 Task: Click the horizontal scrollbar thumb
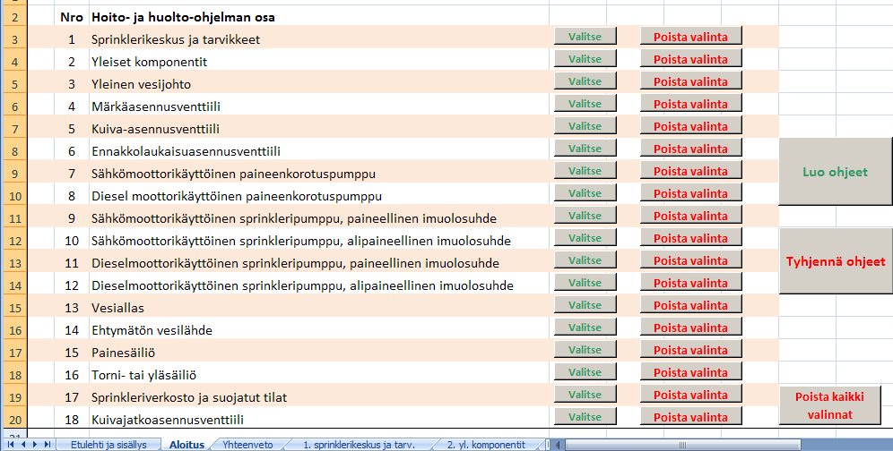(x=682, y=445)
